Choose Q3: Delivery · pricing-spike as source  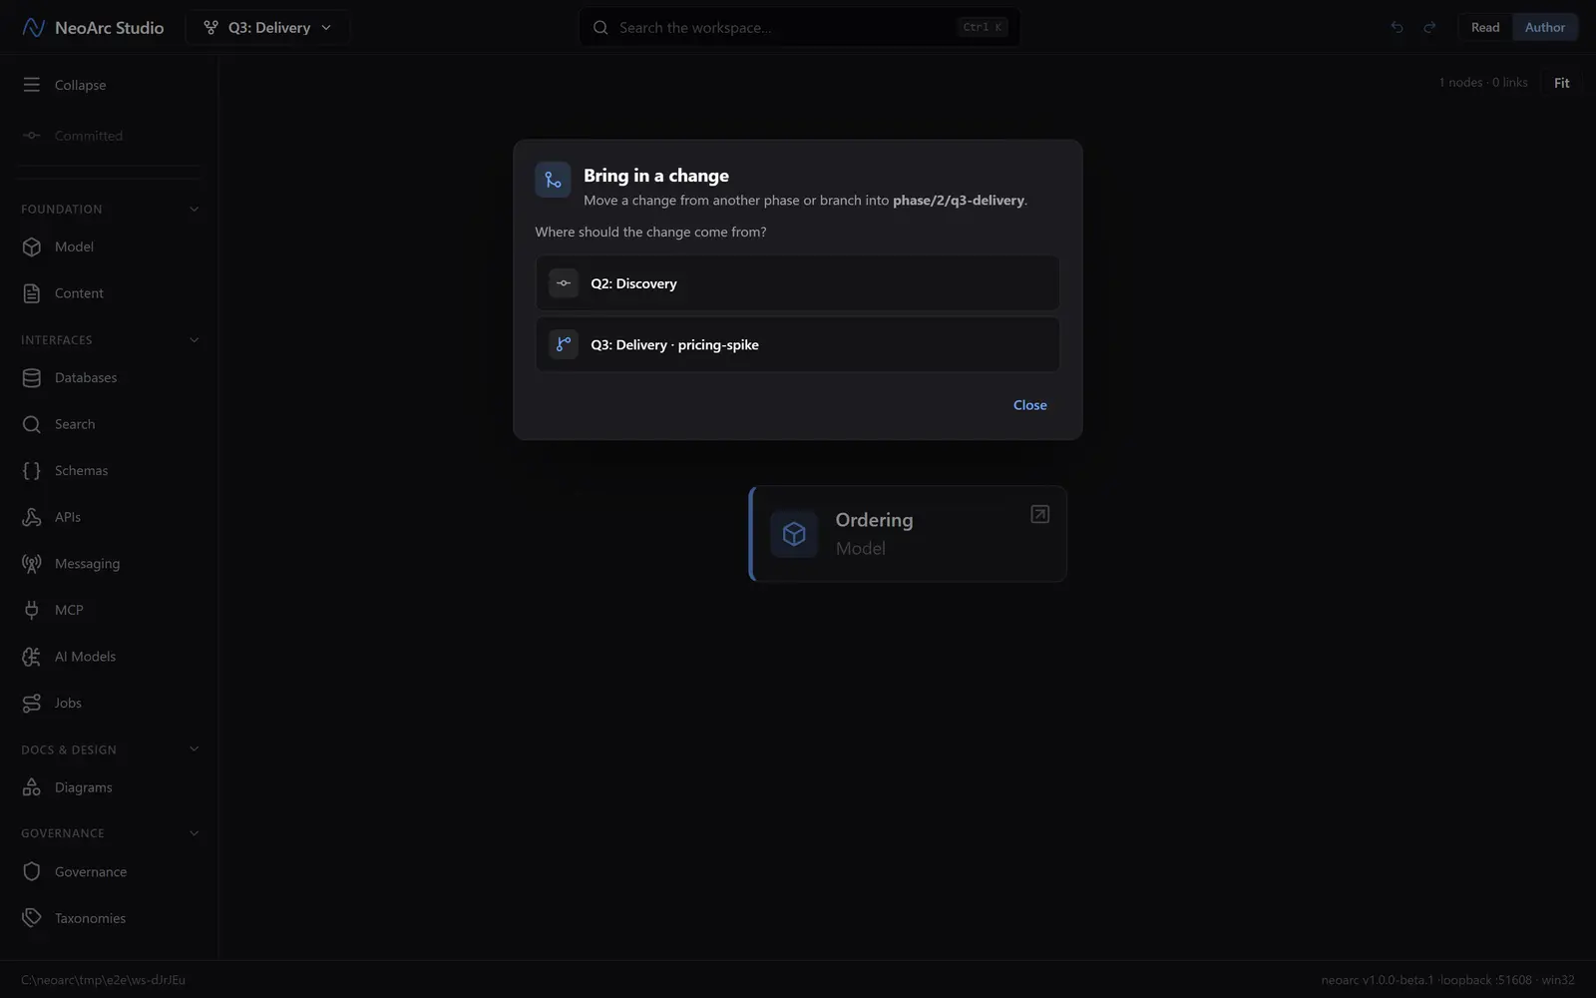point(797,344)
